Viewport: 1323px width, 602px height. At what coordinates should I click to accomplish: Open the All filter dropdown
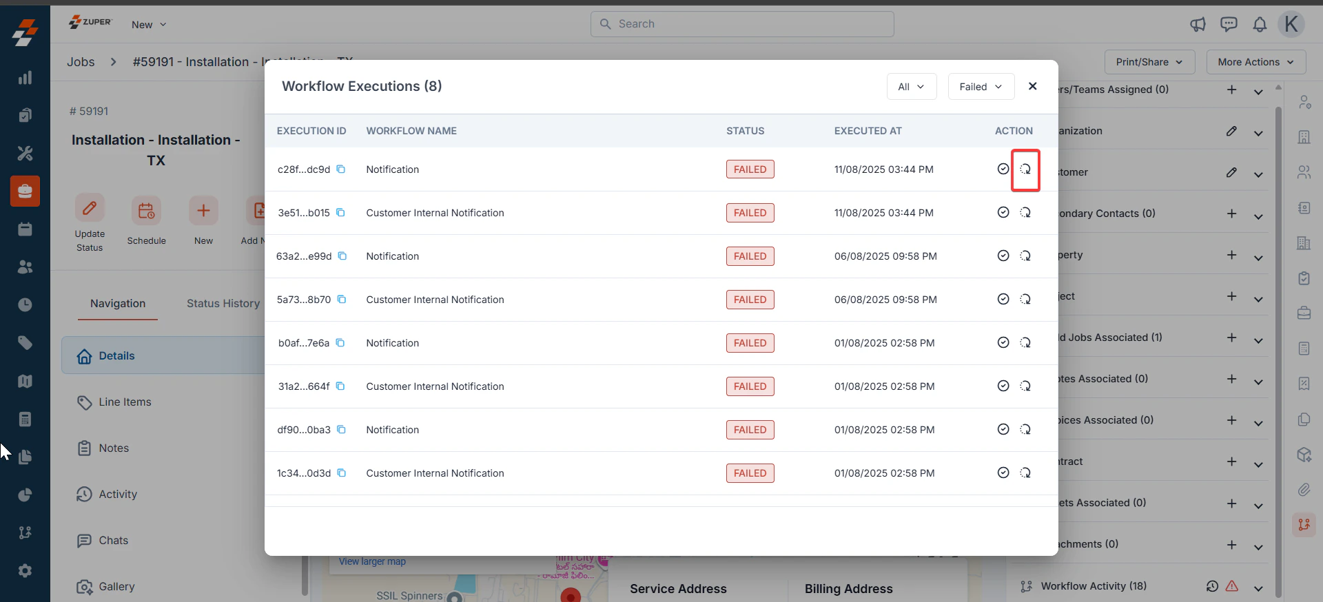(912, 87)
